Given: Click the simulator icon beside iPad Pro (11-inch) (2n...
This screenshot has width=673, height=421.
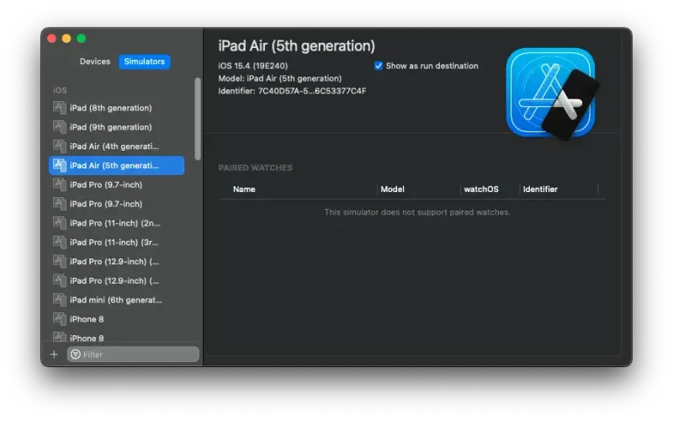Looking at the screenshot, I should pos(59,223).
